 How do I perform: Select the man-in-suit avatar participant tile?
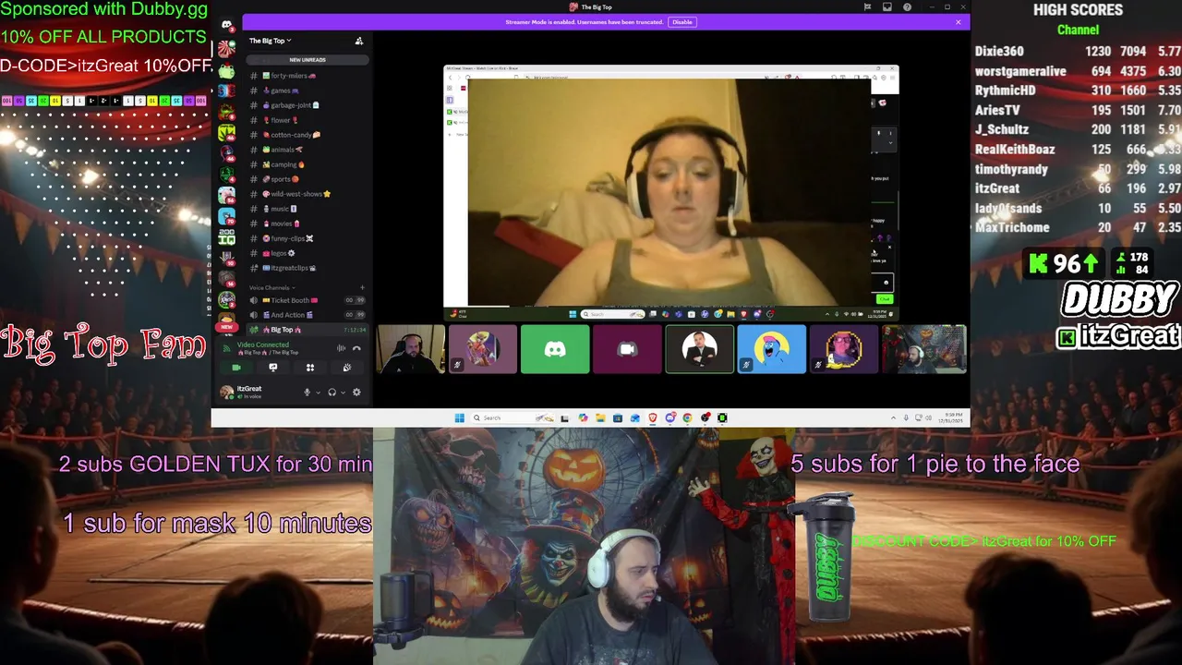click(699, 349)
